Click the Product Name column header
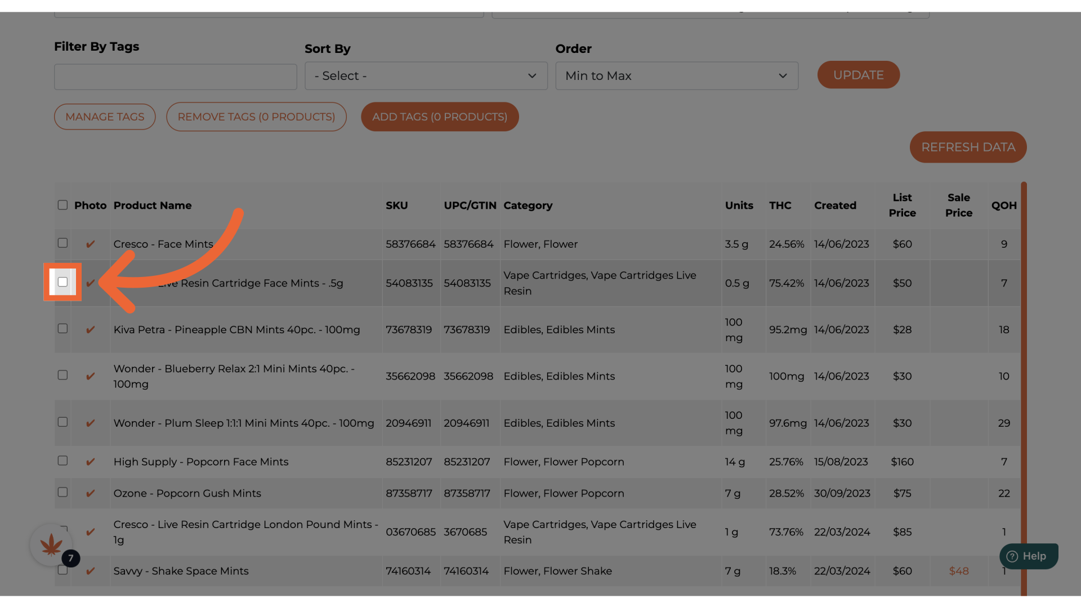Viewport: 1081px width, 608px height. tap(152, 205)
